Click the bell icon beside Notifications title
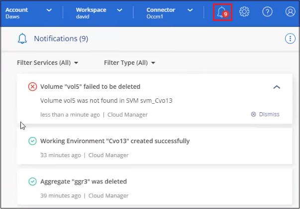The height and width of the screenshot is (209, 300). (22, 39)
